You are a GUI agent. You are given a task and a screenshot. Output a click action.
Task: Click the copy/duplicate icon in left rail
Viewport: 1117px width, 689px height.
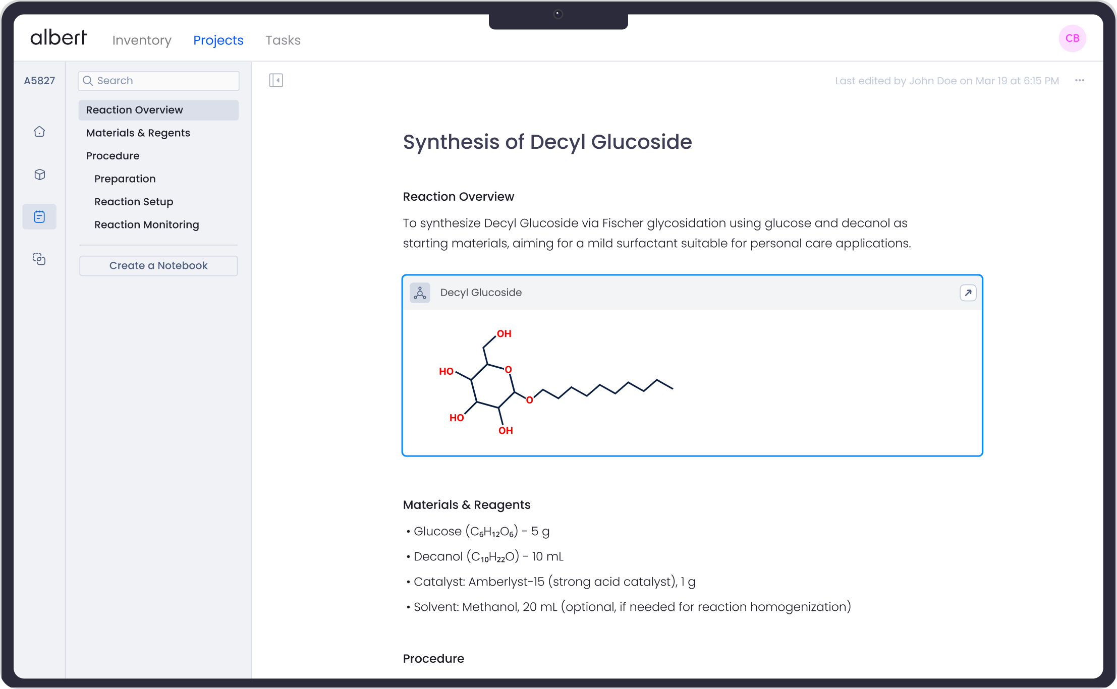39,259
